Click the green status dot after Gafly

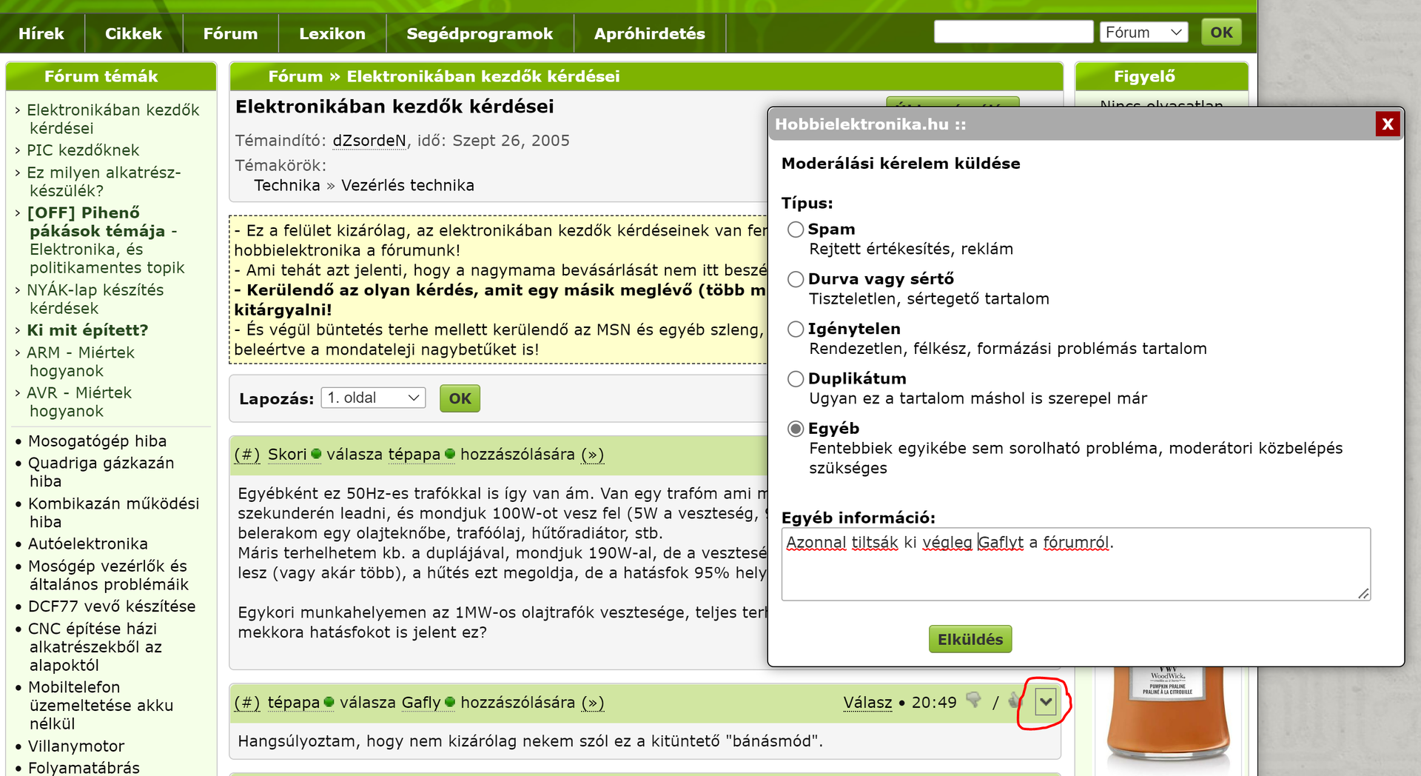click(450, 702)
